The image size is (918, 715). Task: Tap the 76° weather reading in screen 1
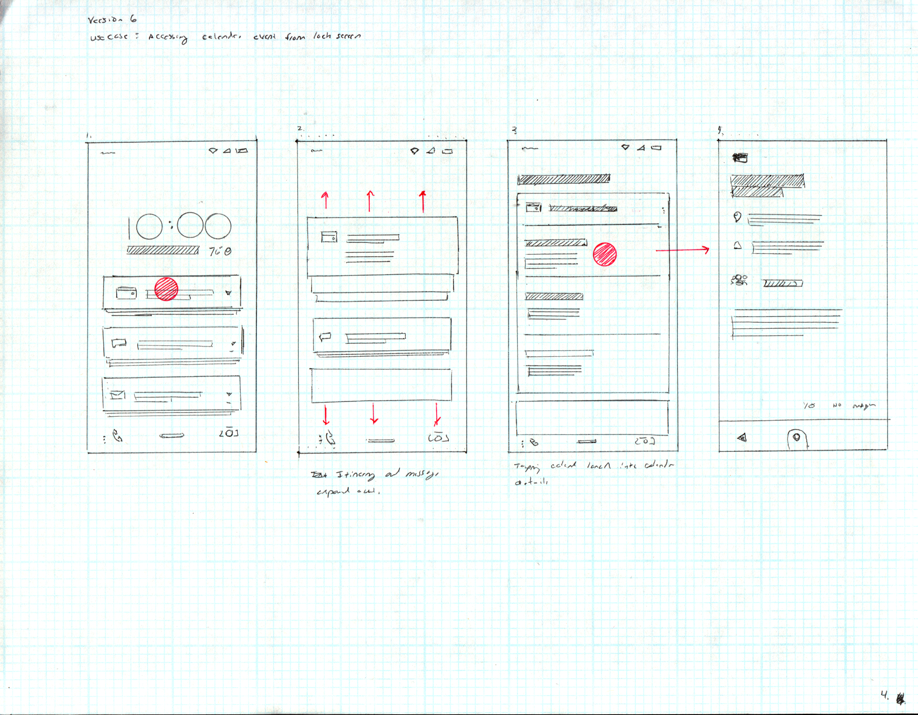tap(220, 251)
